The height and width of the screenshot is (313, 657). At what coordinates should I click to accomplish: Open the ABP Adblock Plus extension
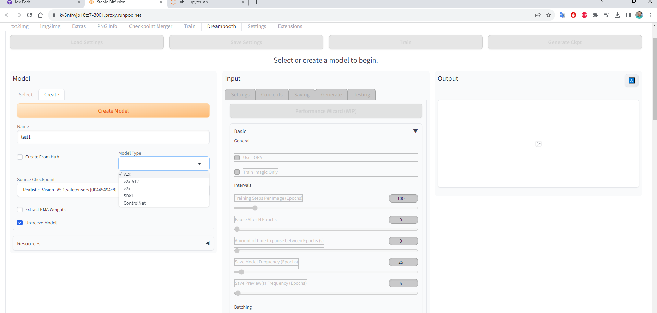584,15
